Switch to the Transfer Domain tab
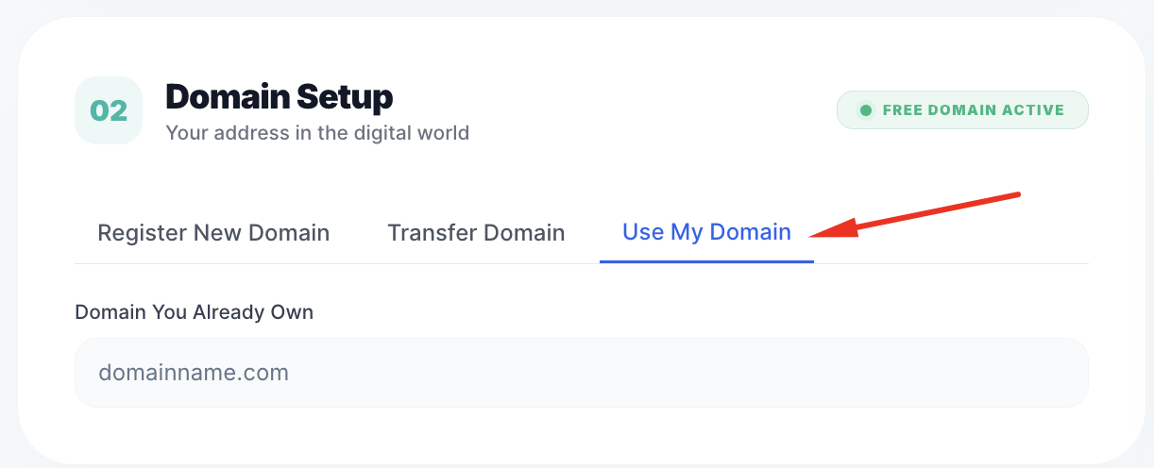Screen dimensions: 1154x468 tap(476, 232)
